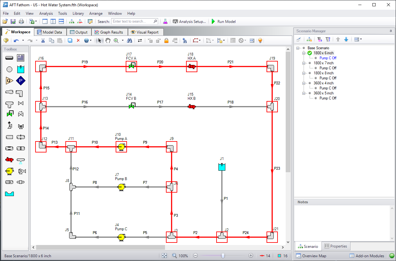Select the Pipe tool in the Toolbox
The width and height of the screenshot is (396, 261).
click(x=9, y=58)
